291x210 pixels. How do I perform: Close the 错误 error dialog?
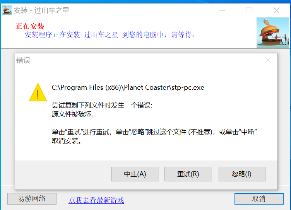(x=268, y=60)
